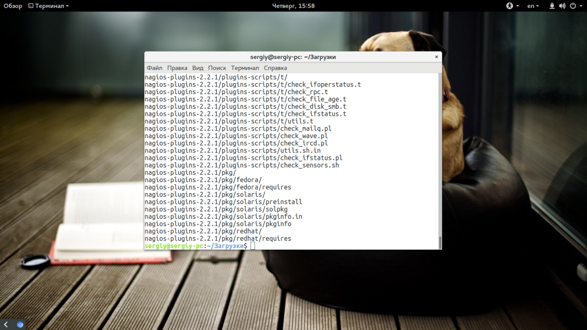587x330 pixels.
Task: Open the Правка menu
Action: click(x=177, y=68)
